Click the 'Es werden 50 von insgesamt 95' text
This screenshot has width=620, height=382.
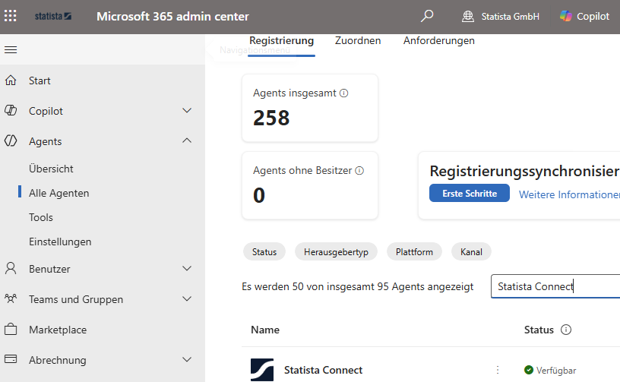[357, 286]
